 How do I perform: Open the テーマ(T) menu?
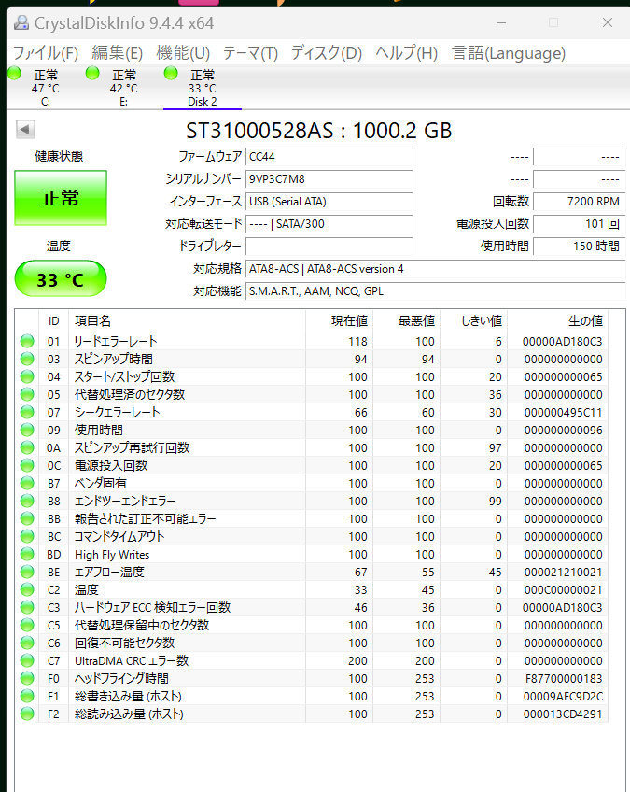(250, 52)
